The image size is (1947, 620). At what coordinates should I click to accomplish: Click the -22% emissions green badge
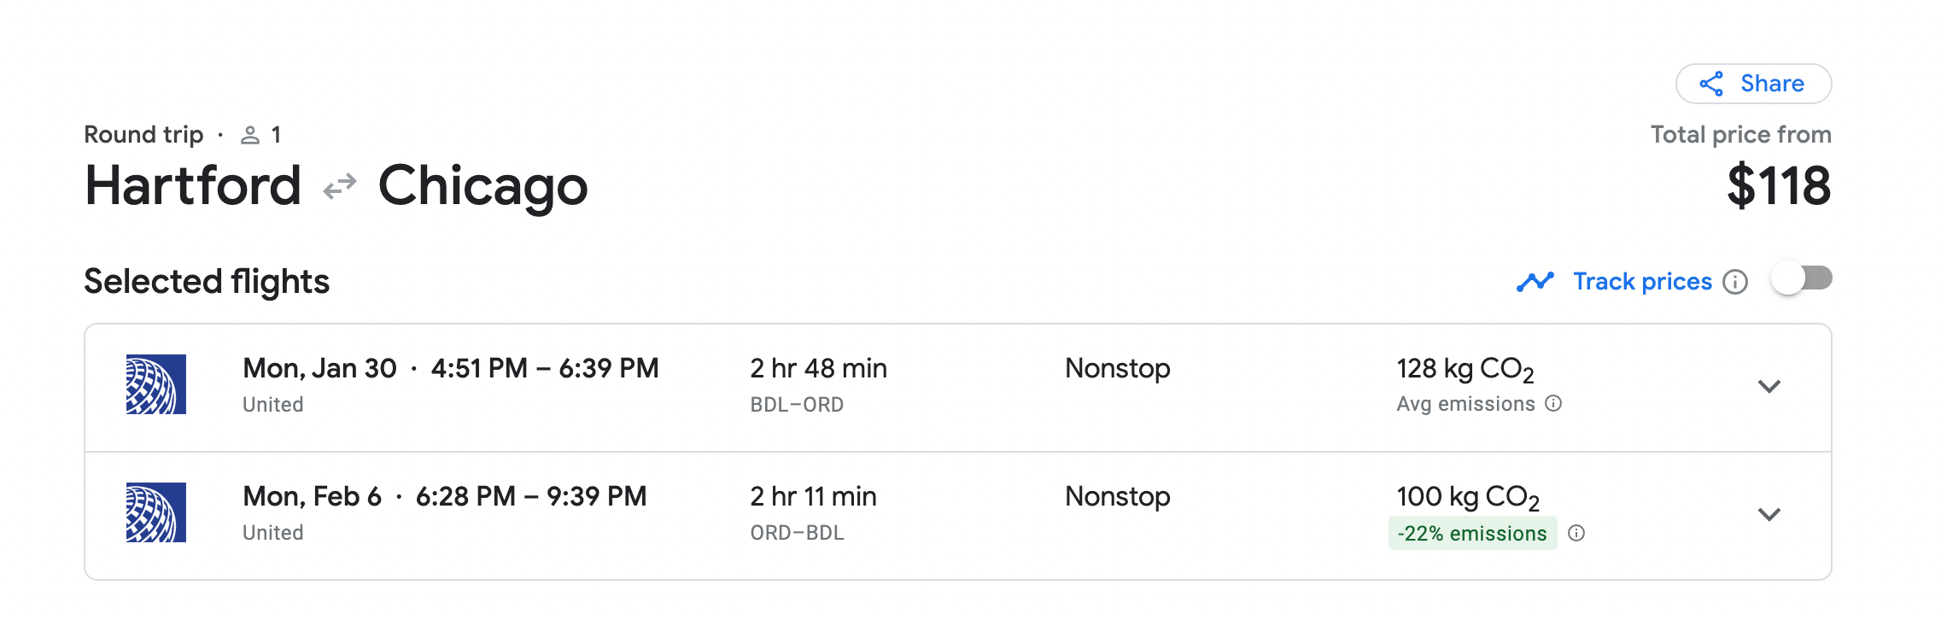pos(1472,533)
